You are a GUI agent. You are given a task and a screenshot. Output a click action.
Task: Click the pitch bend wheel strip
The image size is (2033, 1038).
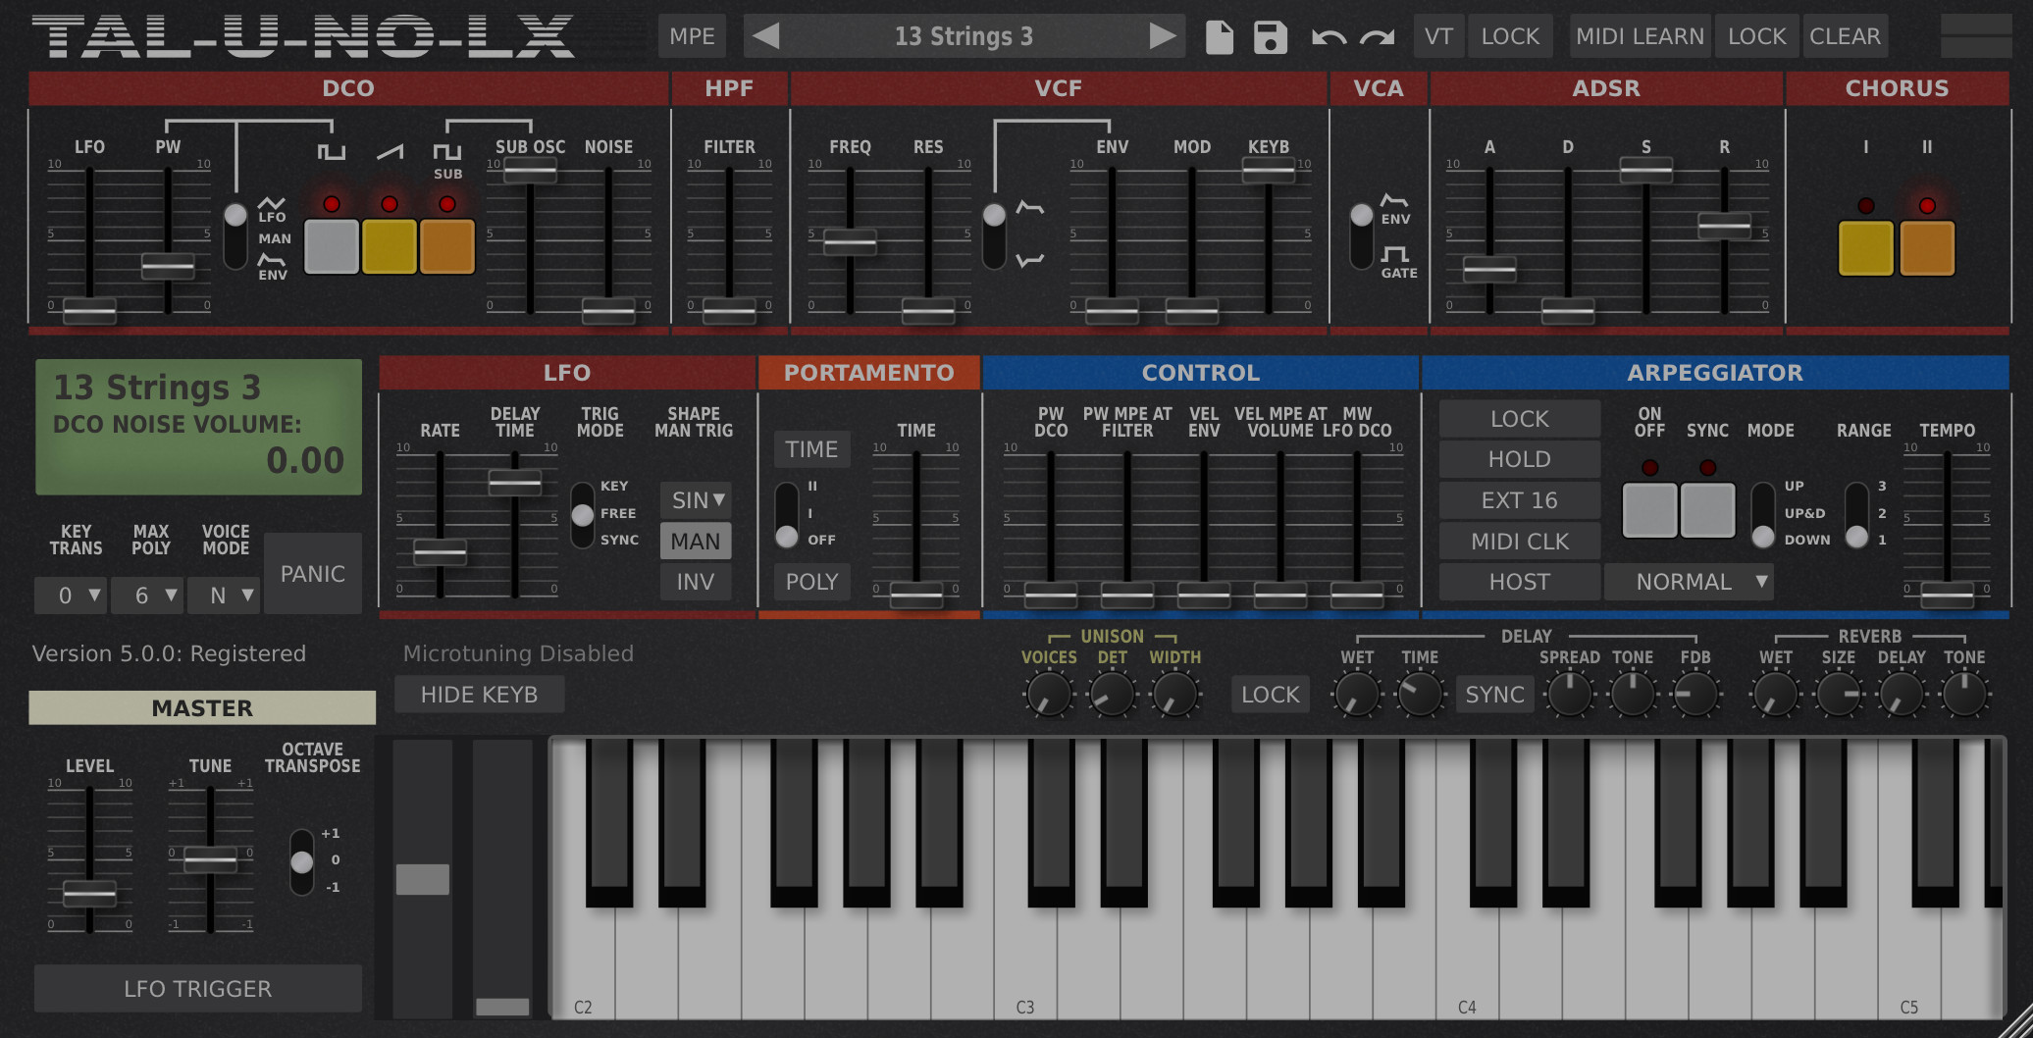coord(423,879)
